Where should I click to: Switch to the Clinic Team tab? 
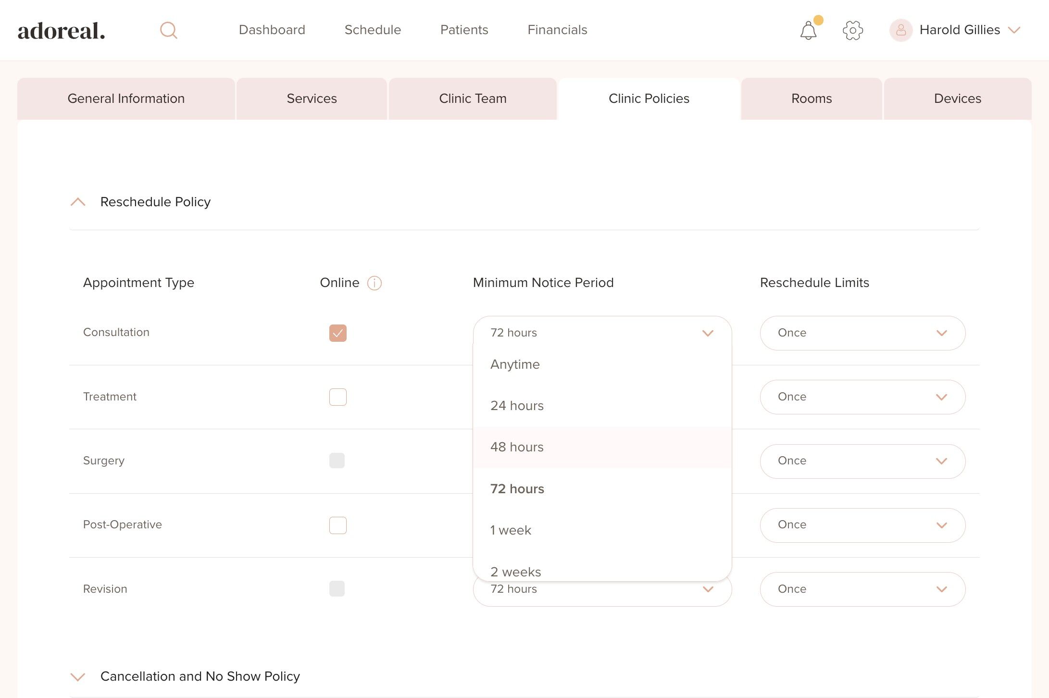[473, 99]
